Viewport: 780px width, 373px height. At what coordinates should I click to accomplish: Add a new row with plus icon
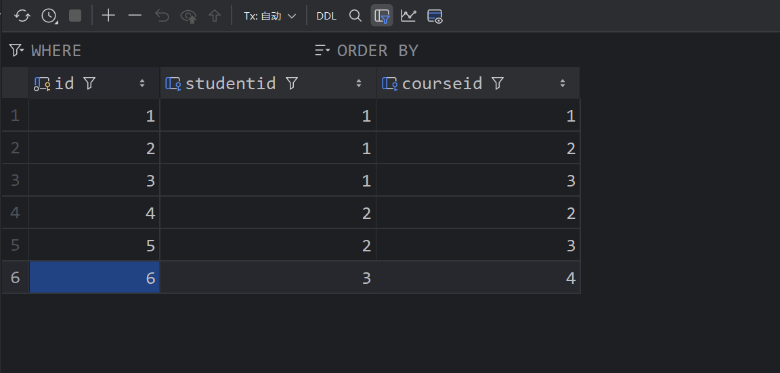(x=108, y=16)
